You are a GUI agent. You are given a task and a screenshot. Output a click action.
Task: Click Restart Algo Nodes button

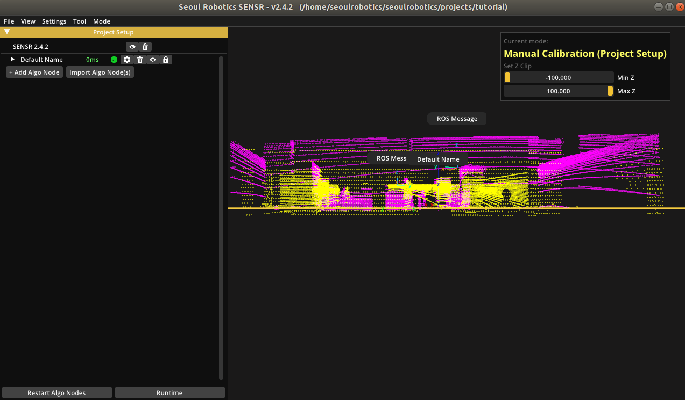pos(57,392)
